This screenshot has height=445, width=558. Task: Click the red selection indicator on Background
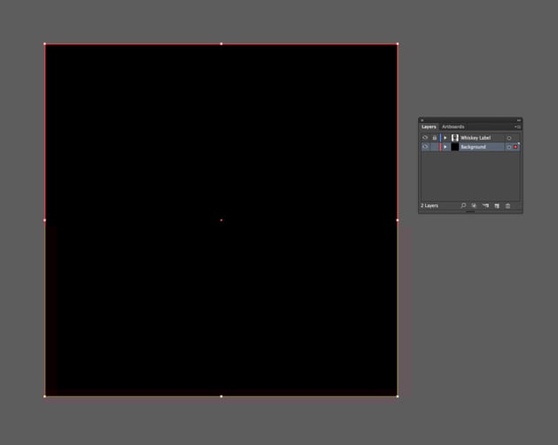515,147
